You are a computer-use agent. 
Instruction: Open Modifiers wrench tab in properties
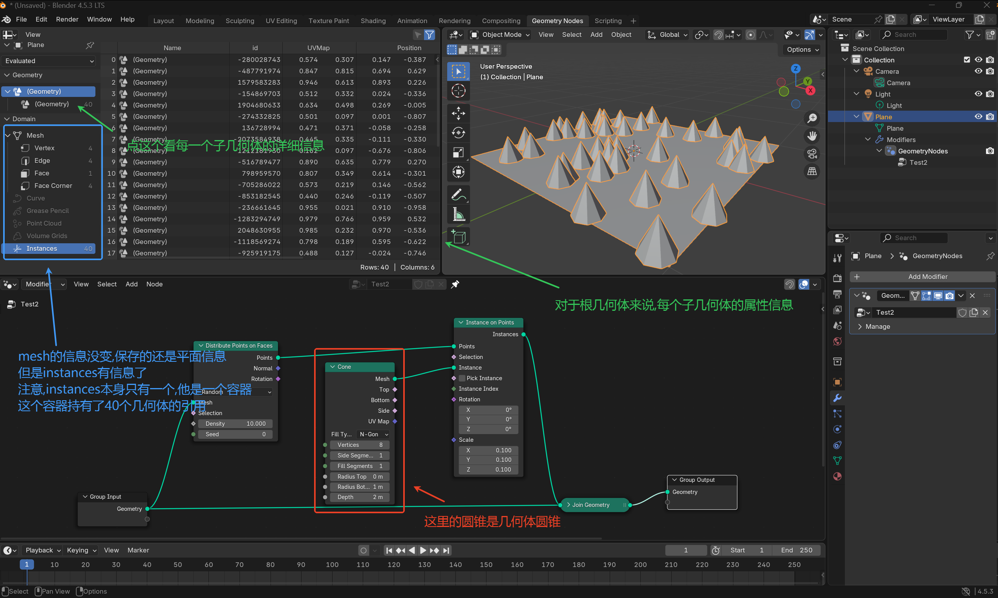tap(837, 398)
